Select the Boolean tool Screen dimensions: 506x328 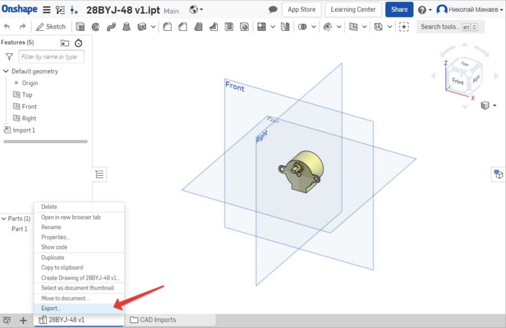tap(302, 27)
